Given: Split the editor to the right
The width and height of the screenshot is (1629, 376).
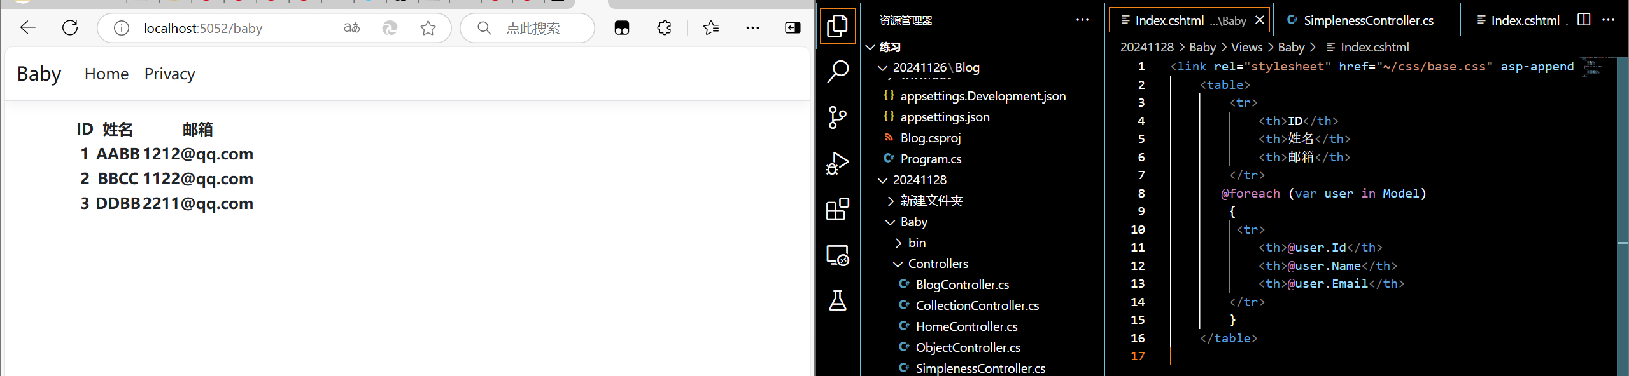Looking at the screenshot, I should tap(1584, 20).
